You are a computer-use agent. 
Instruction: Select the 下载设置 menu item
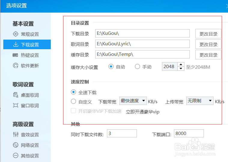(27, 44)
